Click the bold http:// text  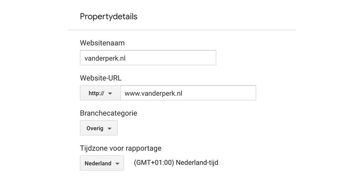click(x=96, y=93)
